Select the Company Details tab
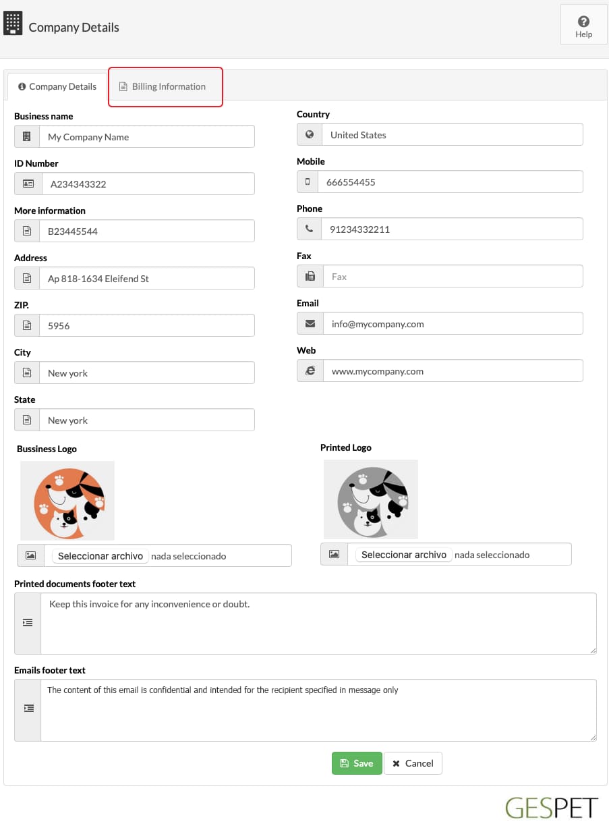609x826 pixels. point(57,86)
